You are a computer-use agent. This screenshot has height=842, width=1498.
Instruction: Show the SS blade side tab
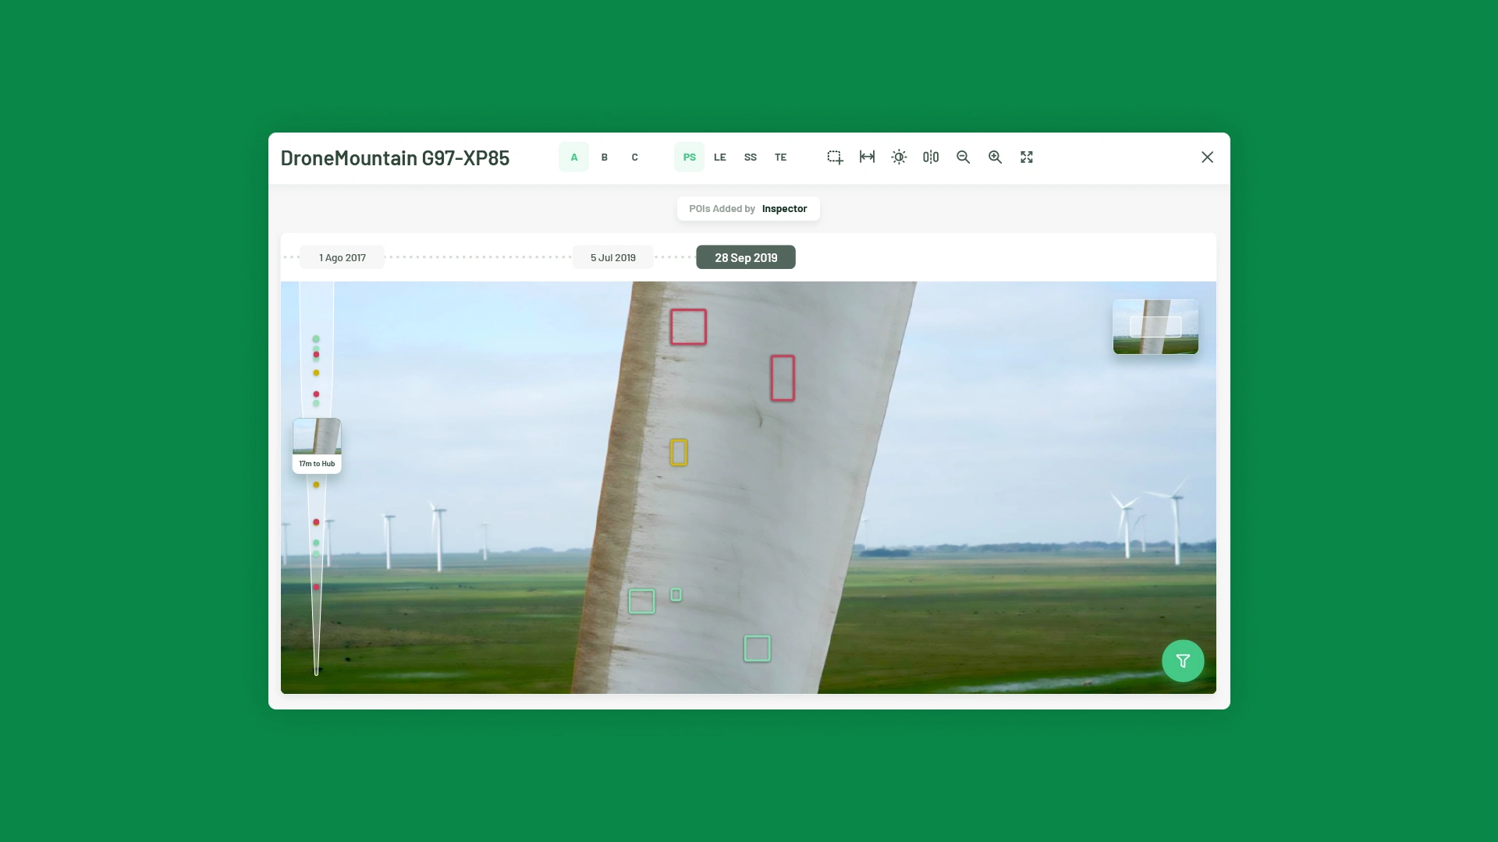[750, 157]
